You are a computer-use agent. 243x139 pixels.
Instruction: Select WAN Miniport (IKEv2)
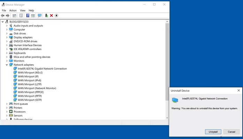pos(30,73)
